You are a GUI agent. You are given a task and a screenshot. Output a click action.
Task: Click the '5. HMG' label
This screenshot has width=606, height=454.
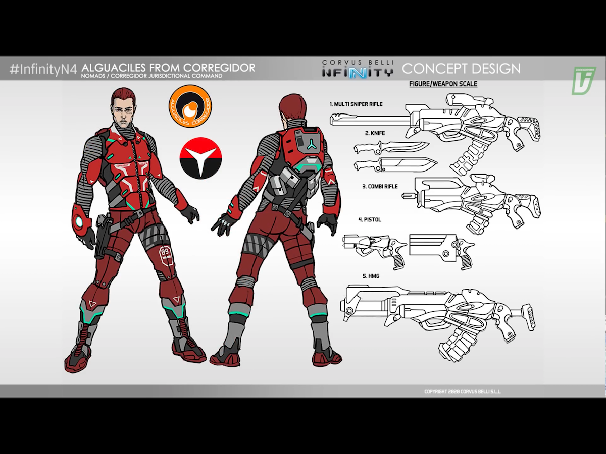point(372,276)
